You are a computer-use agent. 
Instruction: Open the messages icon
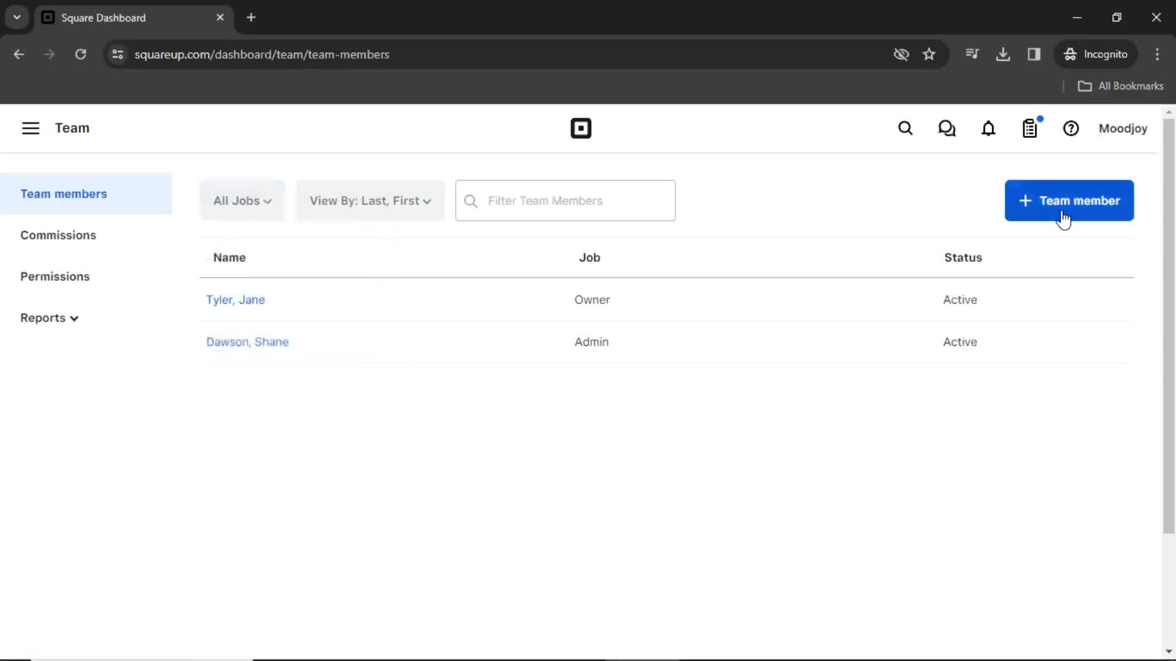[x=948, y=129]
